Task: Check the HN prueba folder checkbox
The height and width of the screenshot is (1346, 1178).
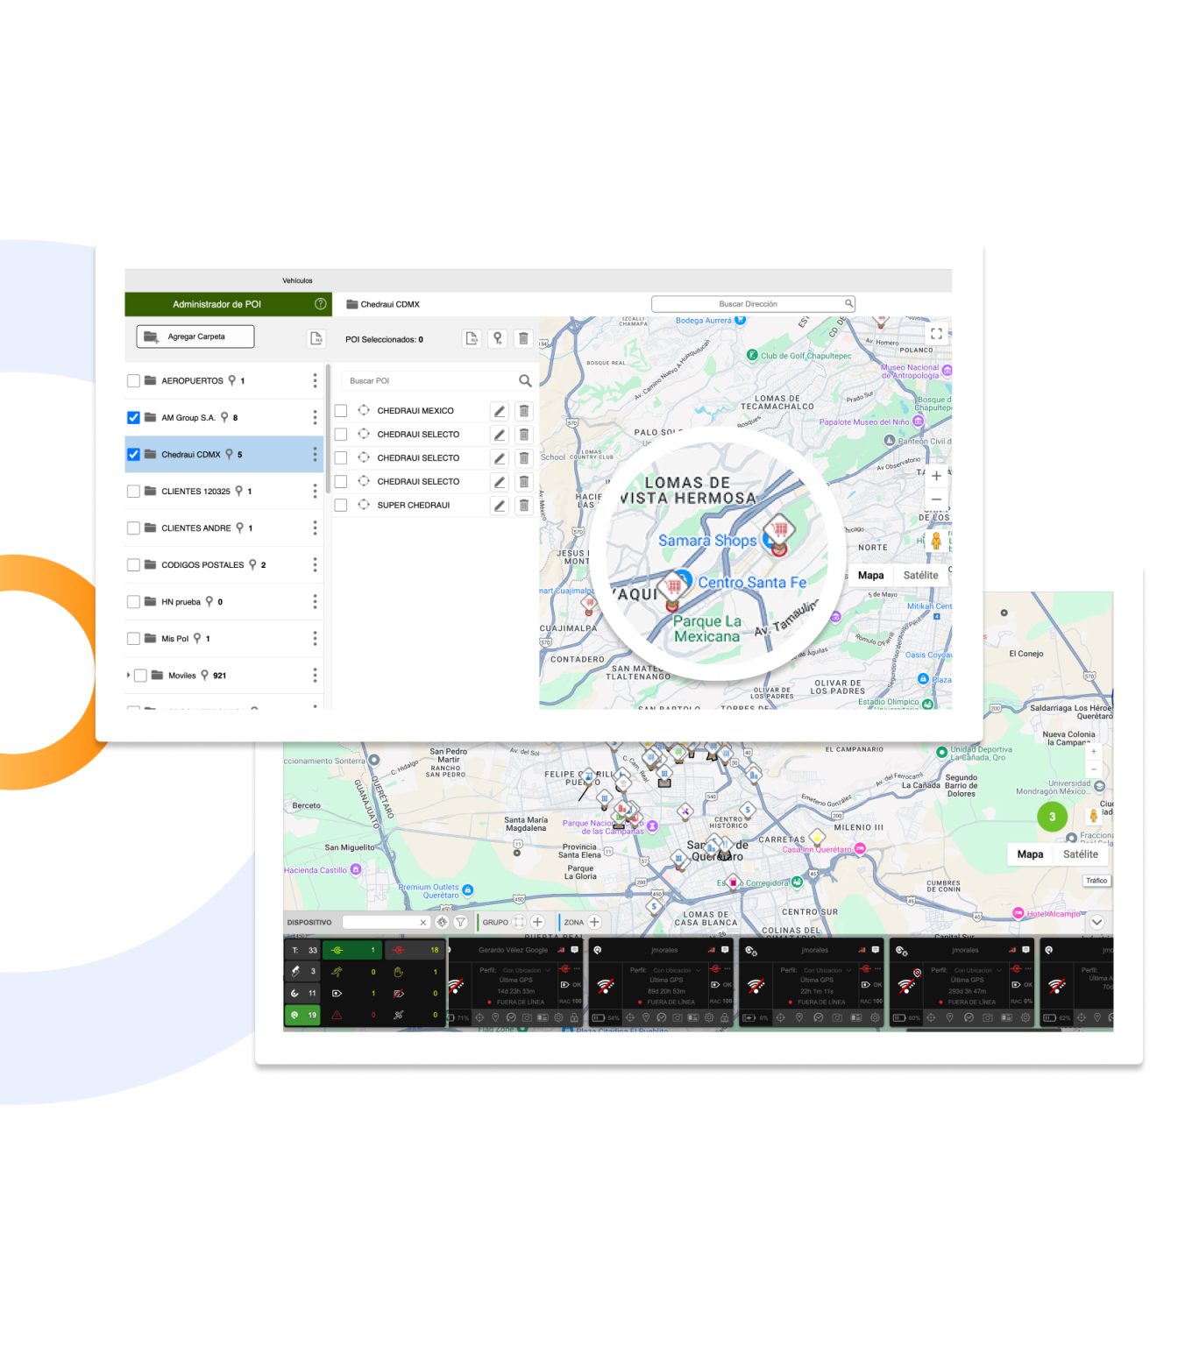Action: (133, 601)
